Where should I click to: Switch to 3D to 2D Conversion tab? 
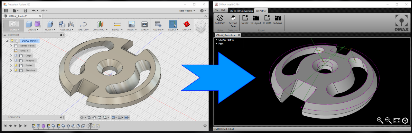point(241,11)
